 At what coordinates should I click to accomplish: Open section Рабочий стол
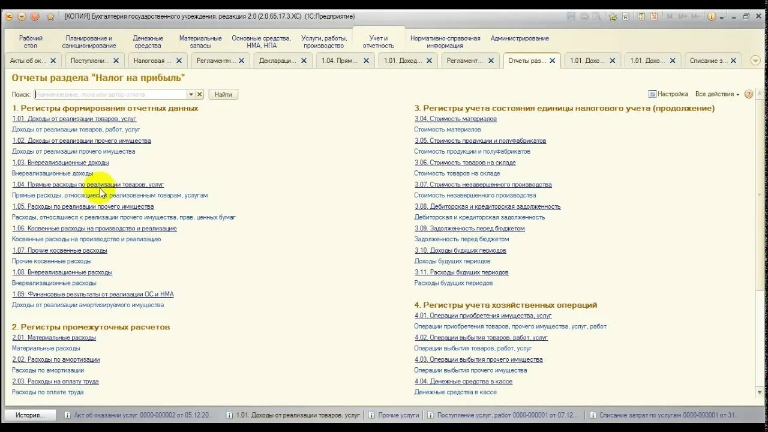click(31, 41)
